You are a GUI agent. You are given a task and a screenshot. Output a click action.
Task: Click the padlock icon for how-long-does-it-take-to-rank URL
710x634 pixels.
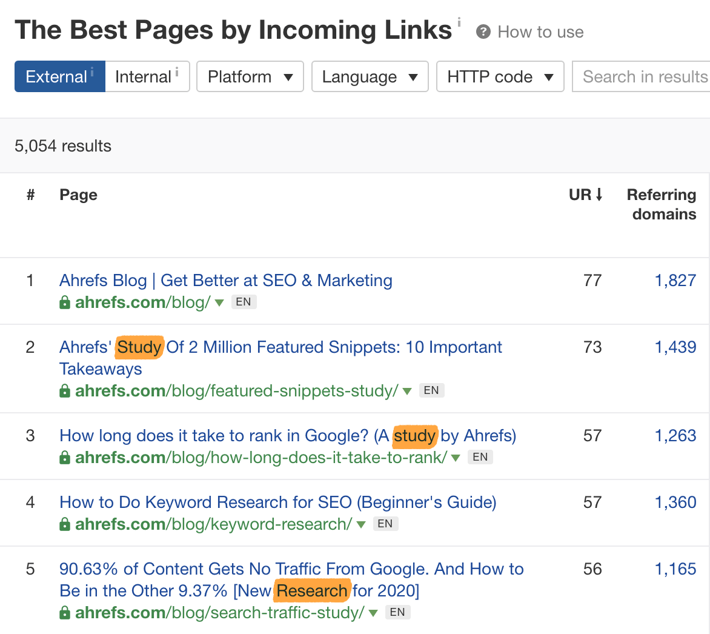click(65, 458)
